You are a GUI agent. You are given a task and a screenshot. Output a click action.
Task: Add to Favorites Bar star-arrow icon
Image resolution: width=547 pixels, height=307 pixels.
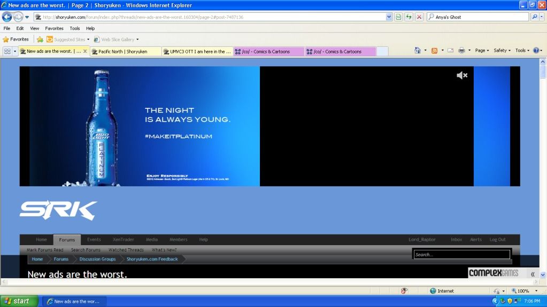point(40,40)
